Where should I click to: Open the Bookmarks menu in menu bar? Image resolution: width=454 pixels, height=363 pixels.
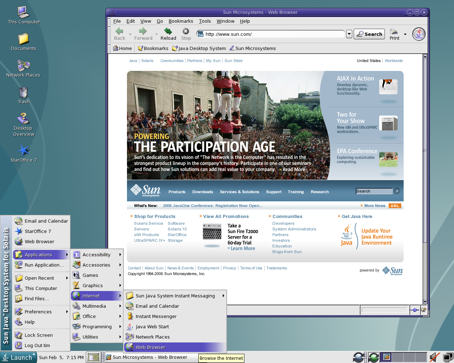181,21
